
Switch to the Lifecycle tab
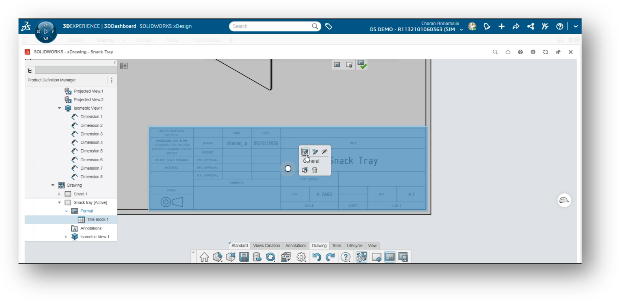pyautogui.click(x=354, y=246)
